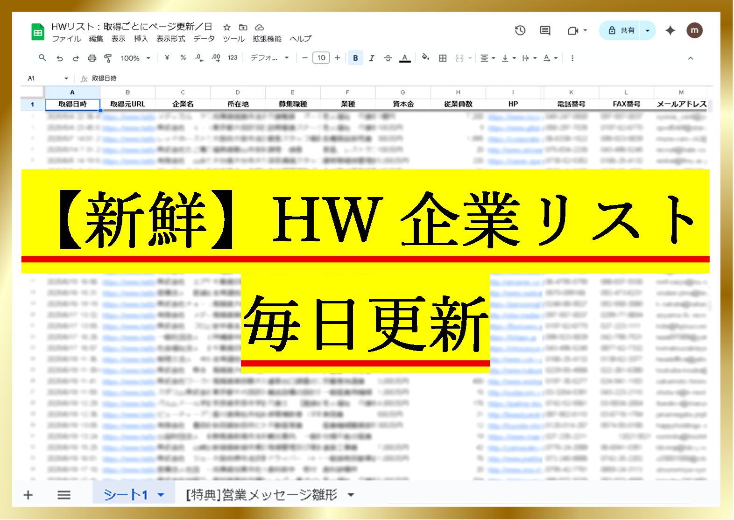Image resolution: width=734 pixels, height=520 pixels.
Task: Select the paint format roller icon
Action: [x=108, y=58]
